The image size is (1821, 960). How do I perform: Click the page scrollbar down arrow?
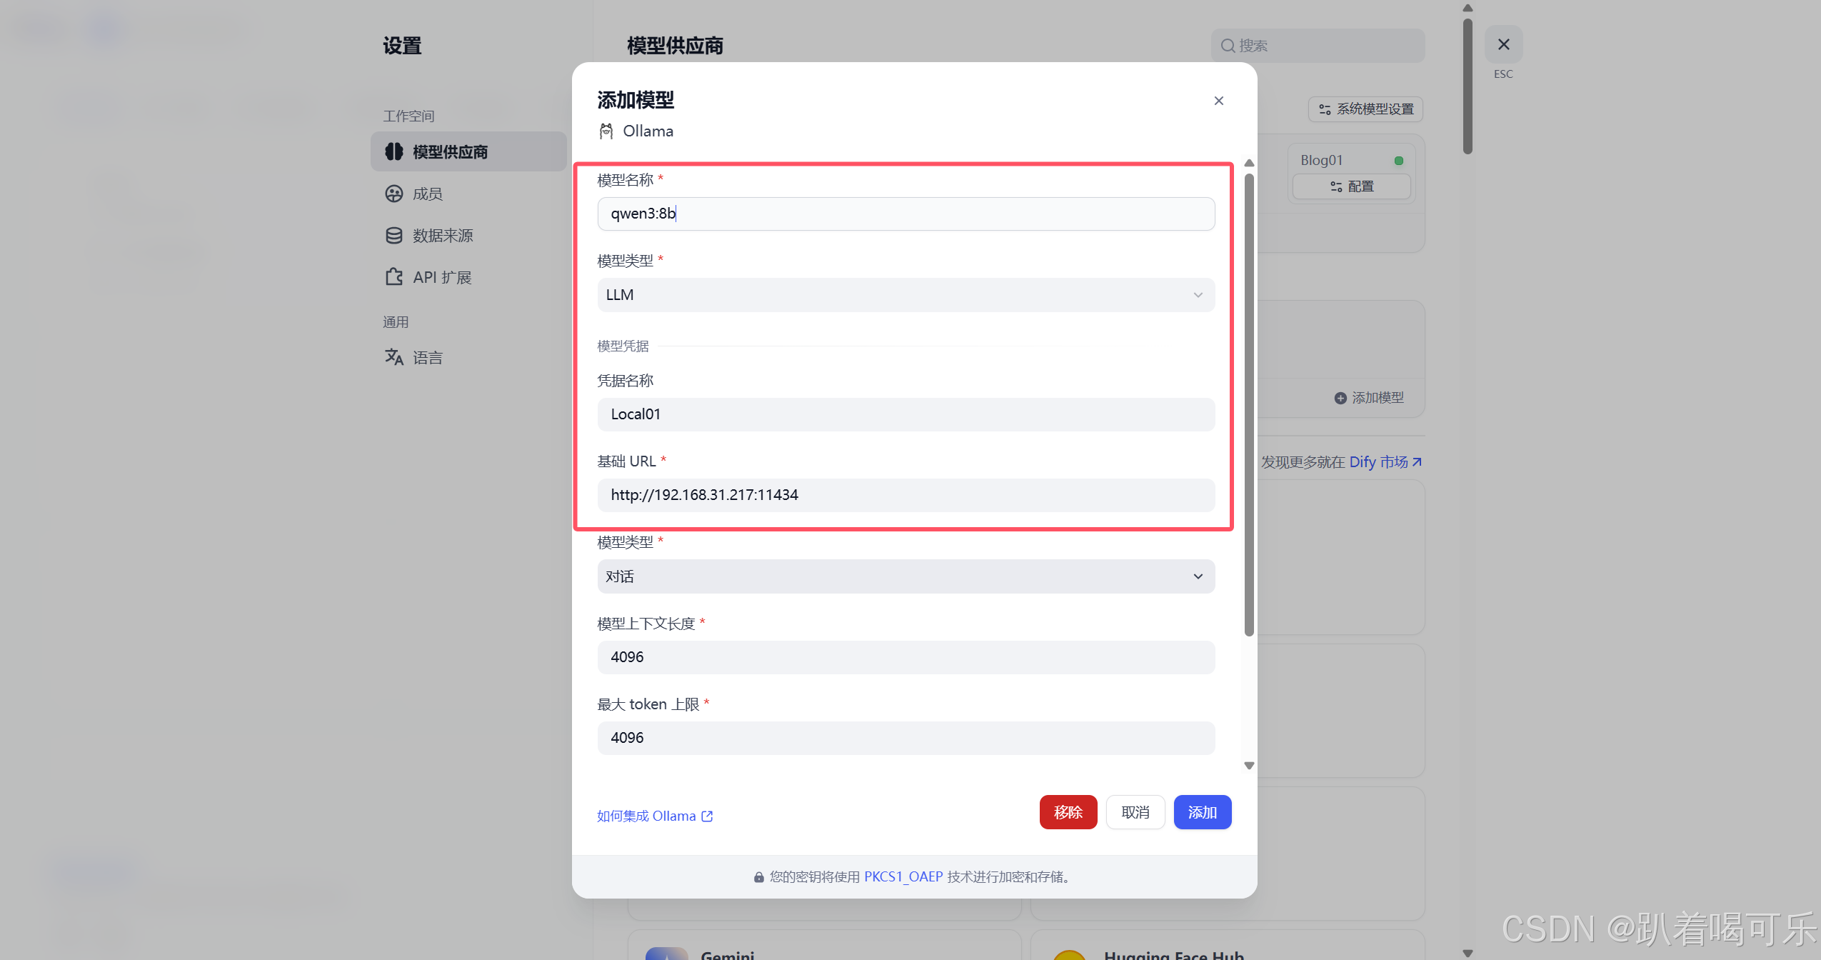(1468, 953)
